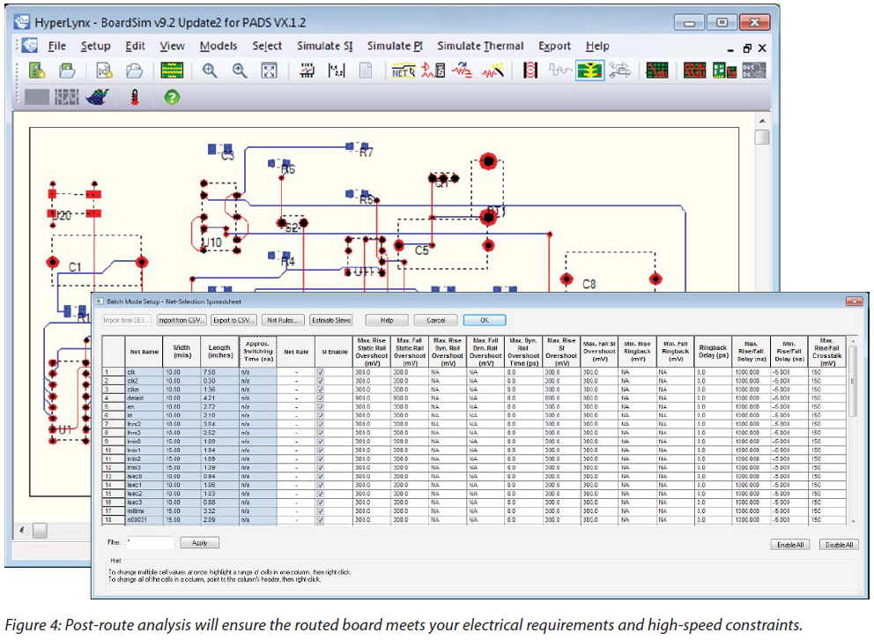Click the board view vertical scrollbar thumb

click(761, 138)
